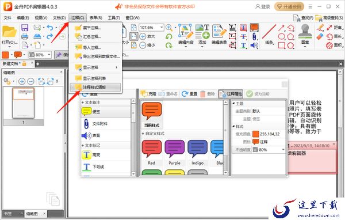
Task: Select the Indigo comment style
Action: [x=197, y=153]
